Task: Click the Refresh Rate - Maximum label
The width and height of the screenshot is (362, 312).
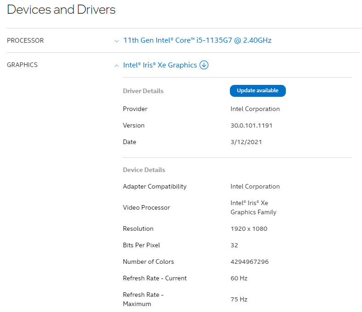Action: tap(143, 299)
